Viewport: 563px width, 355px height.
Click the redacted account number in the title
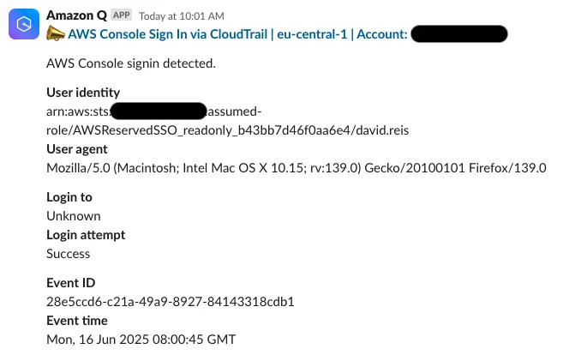click(x=458, y=33)
